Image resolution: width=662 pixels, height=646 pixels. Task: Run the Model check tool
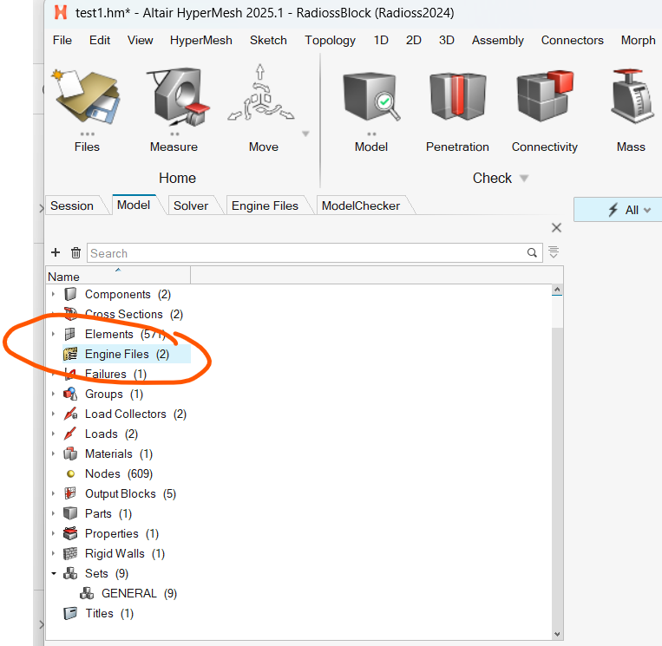click(x=370, y=97)
